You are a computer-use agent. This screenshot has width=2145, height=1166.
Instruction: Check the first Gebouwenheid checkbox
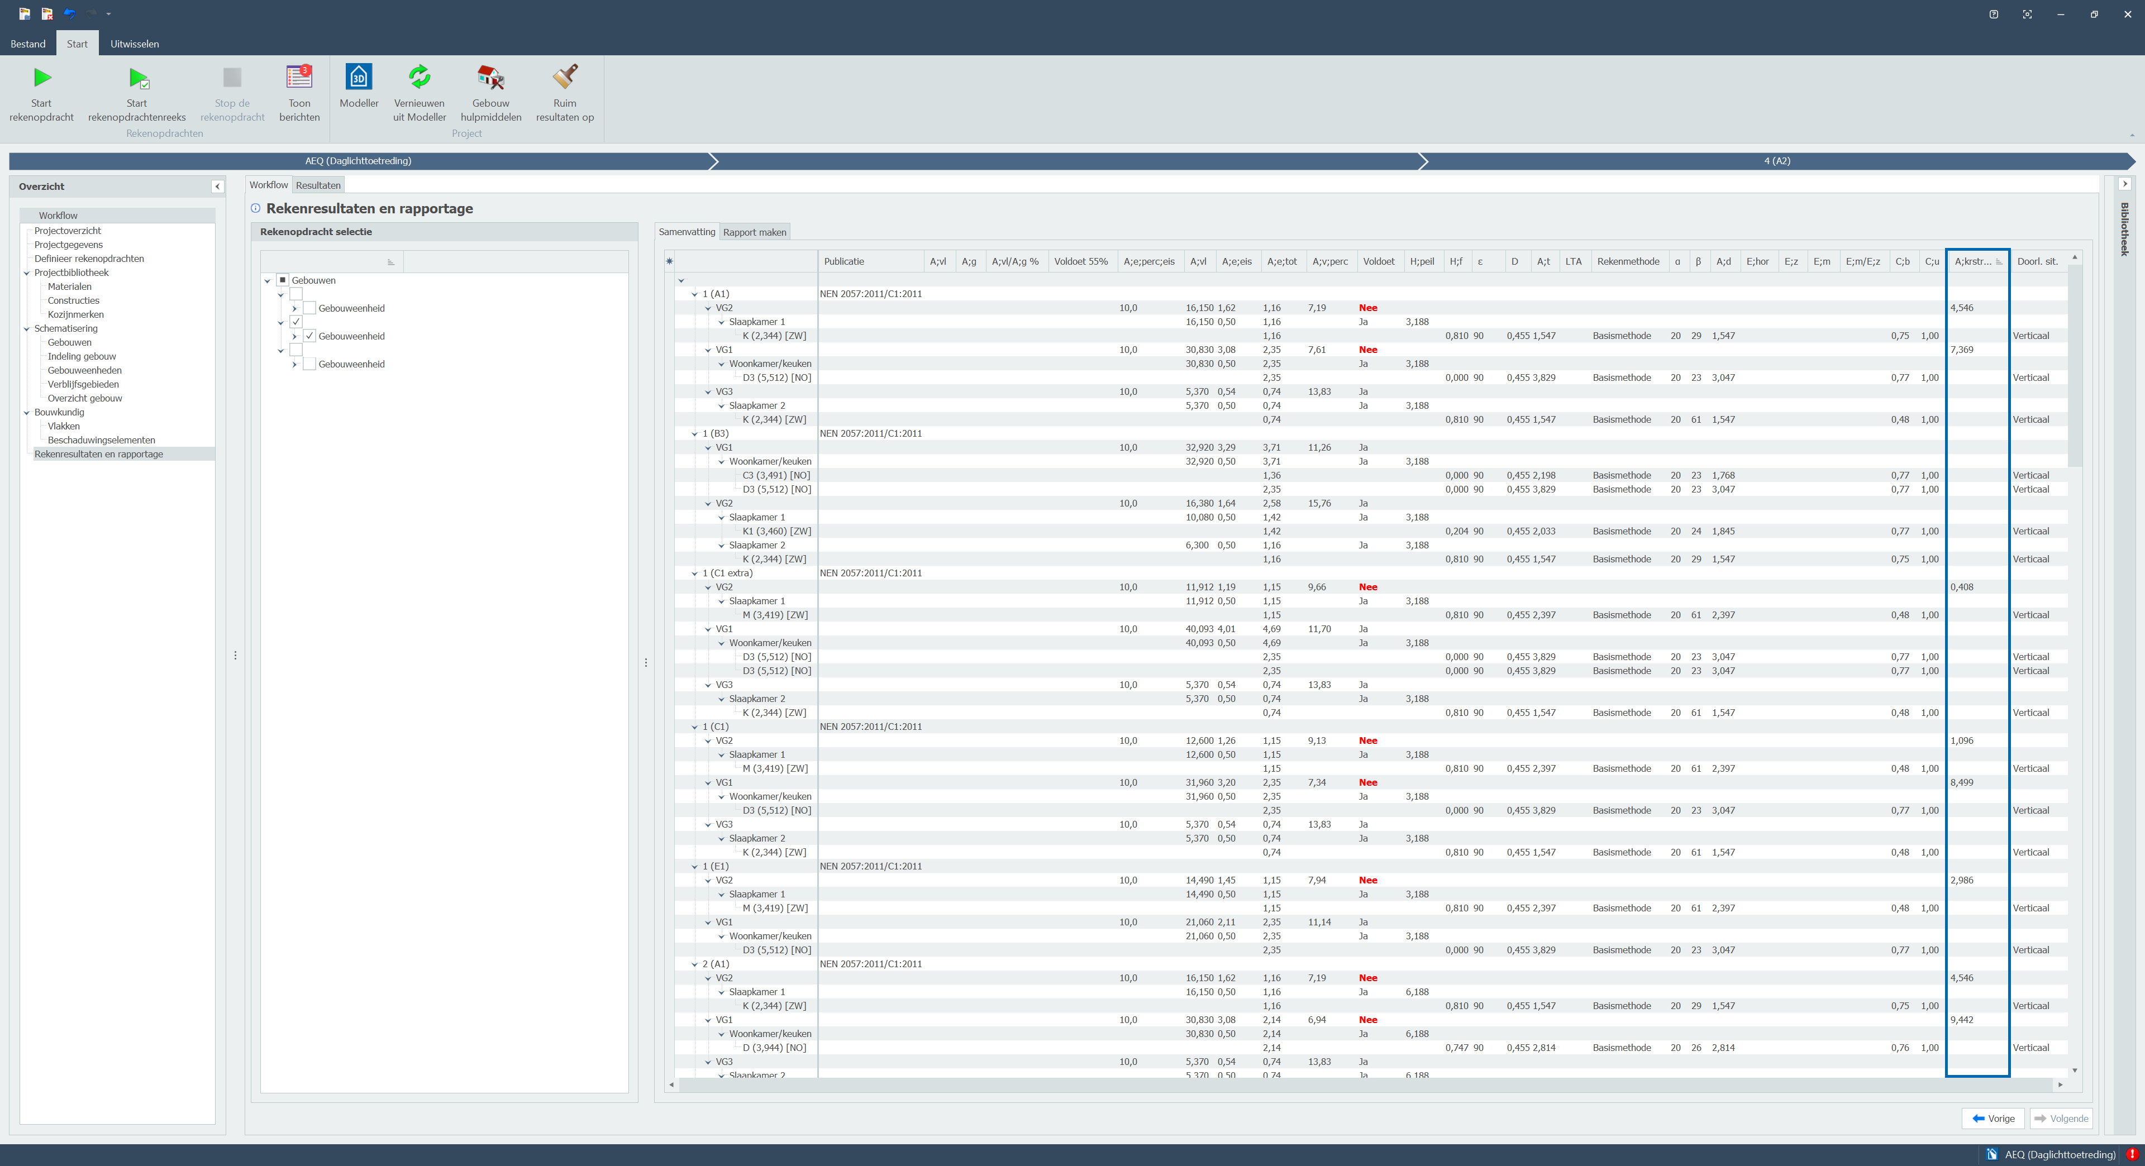click(x=310, y=308)
